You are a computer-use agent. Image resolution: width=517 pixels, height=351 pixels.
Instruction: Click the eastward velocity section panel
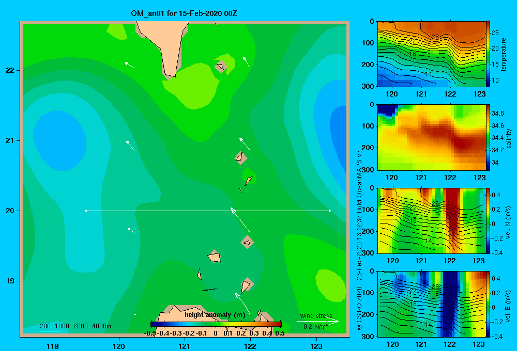click(431, 304)
